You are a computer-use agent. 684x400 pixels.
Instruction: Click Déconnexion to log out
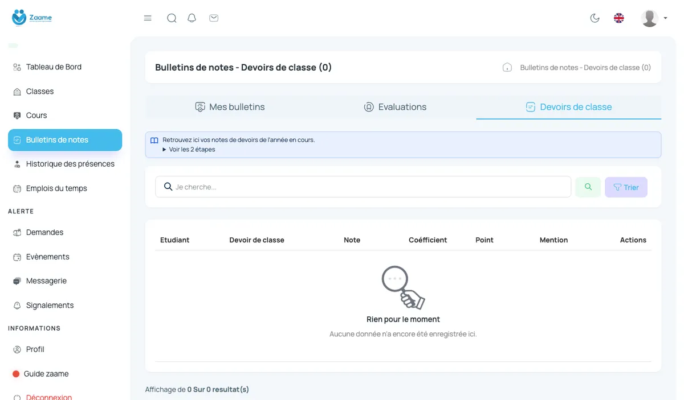49,397
